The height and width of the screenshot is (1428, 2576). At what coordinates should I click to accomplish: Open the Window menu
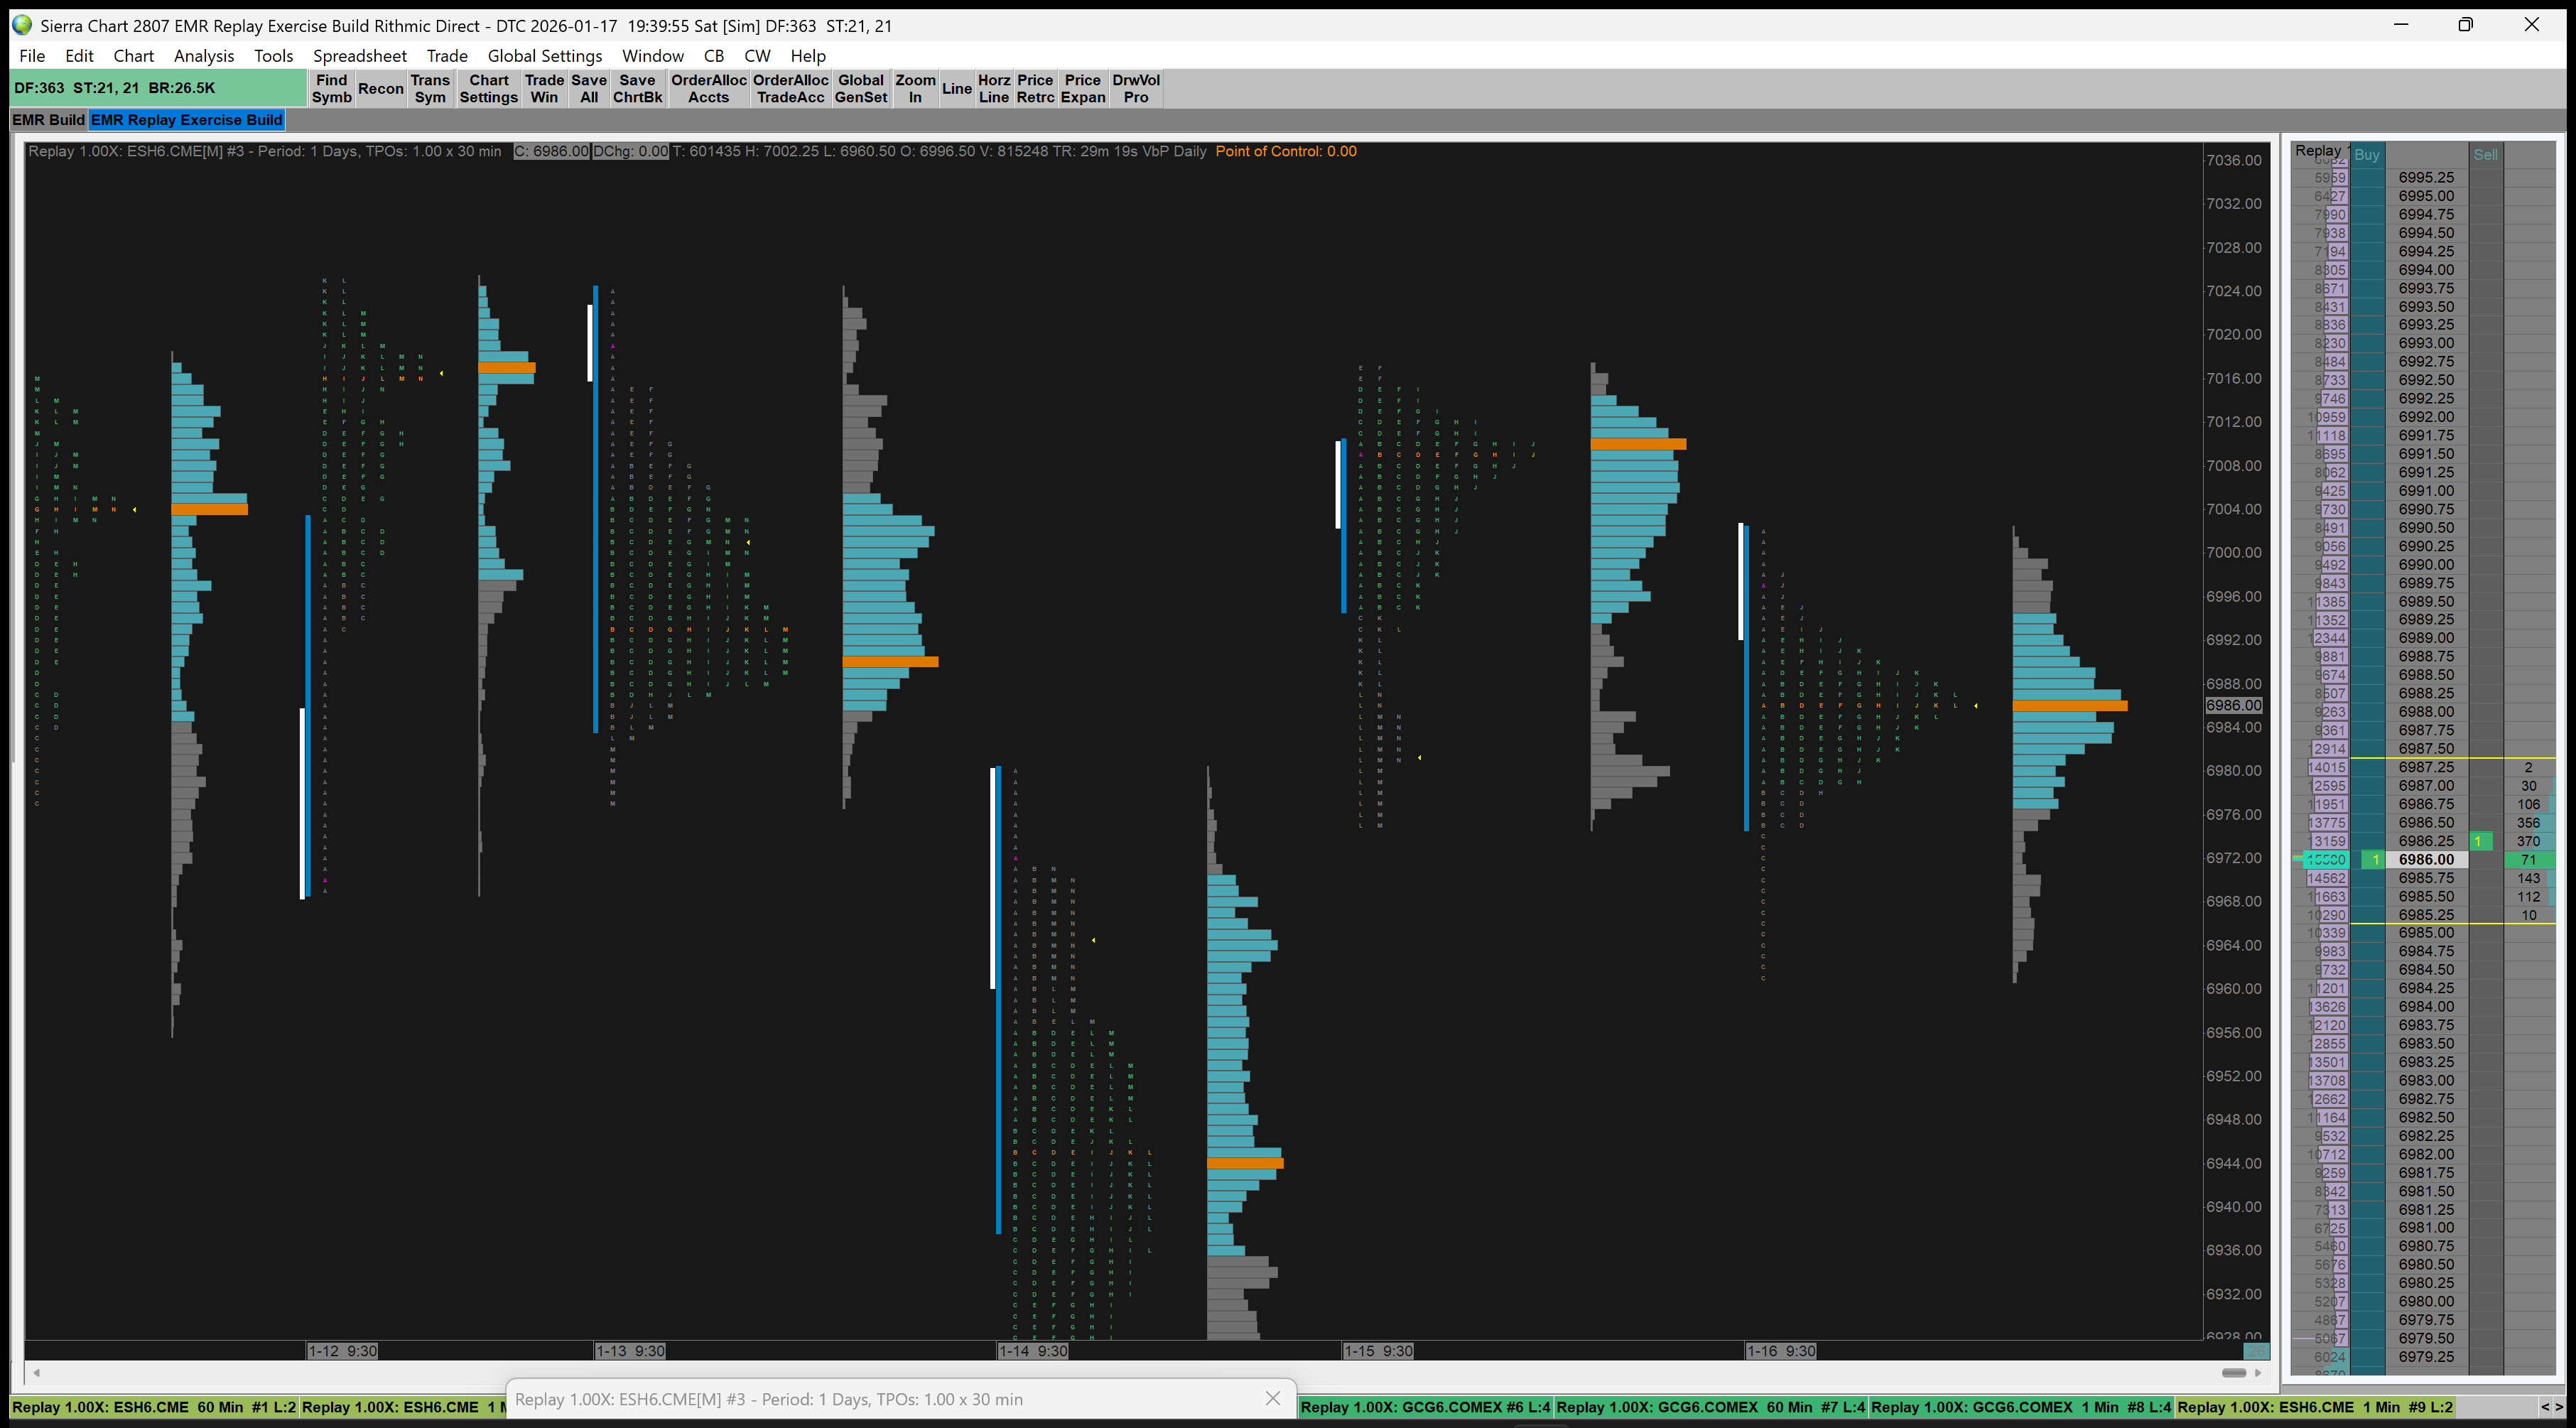(x=653, y=56)
